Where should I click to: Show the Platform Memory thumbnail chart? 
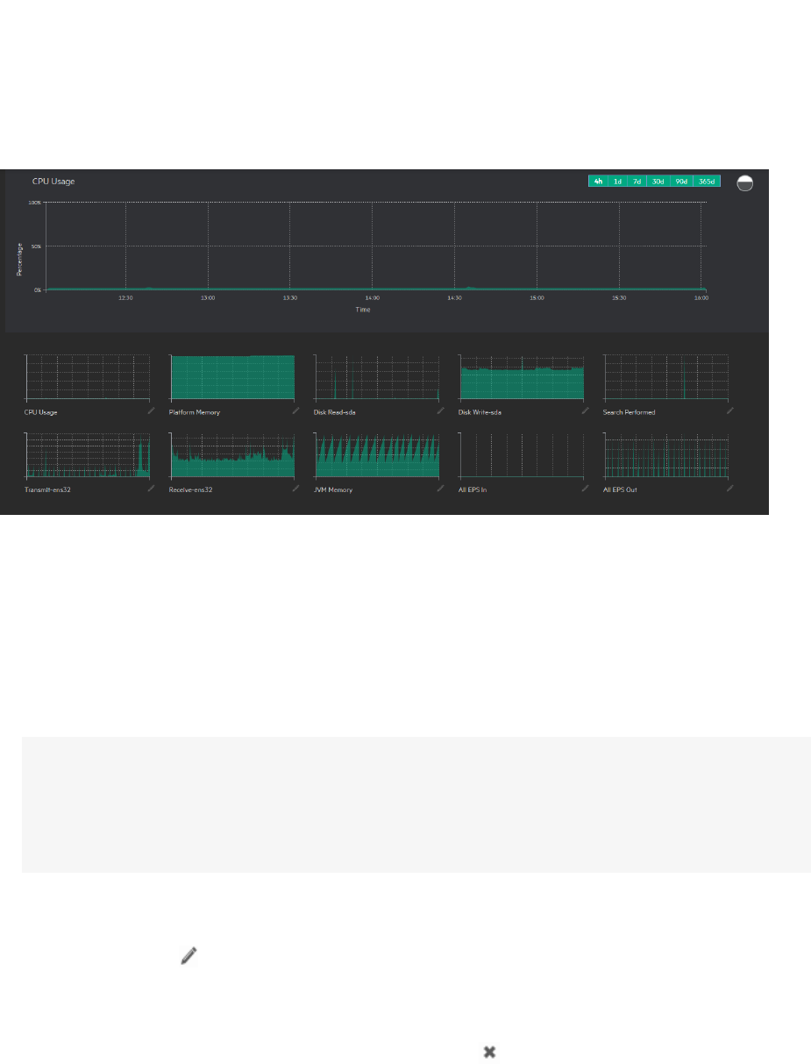[231, 377]
